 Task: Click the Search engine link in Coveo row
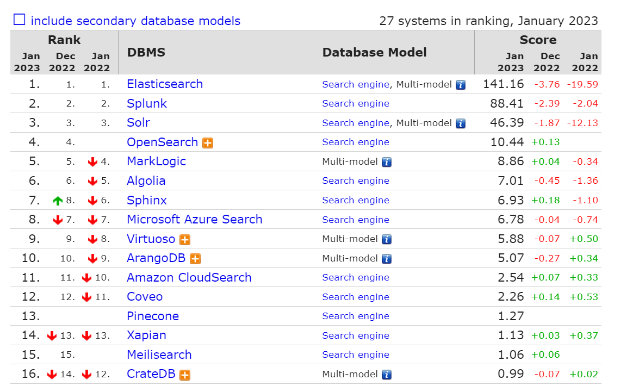pos(355,297)
